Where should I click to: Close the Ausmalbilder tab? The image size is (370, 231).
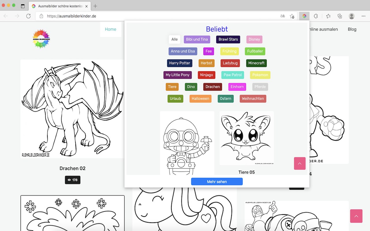(87, 6)
